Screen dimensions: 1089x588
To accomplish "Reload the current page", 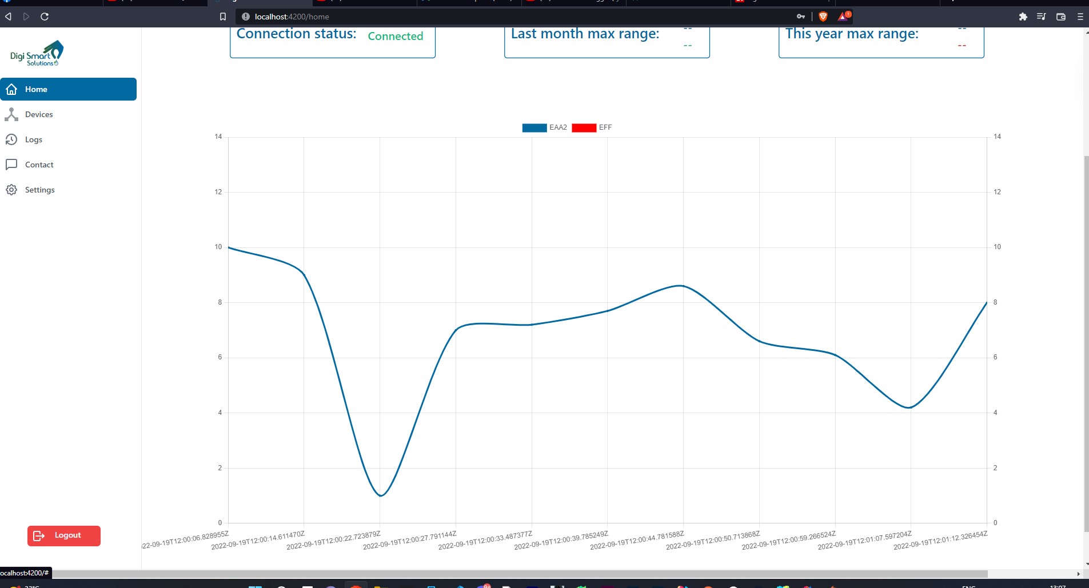I will 44,16.
